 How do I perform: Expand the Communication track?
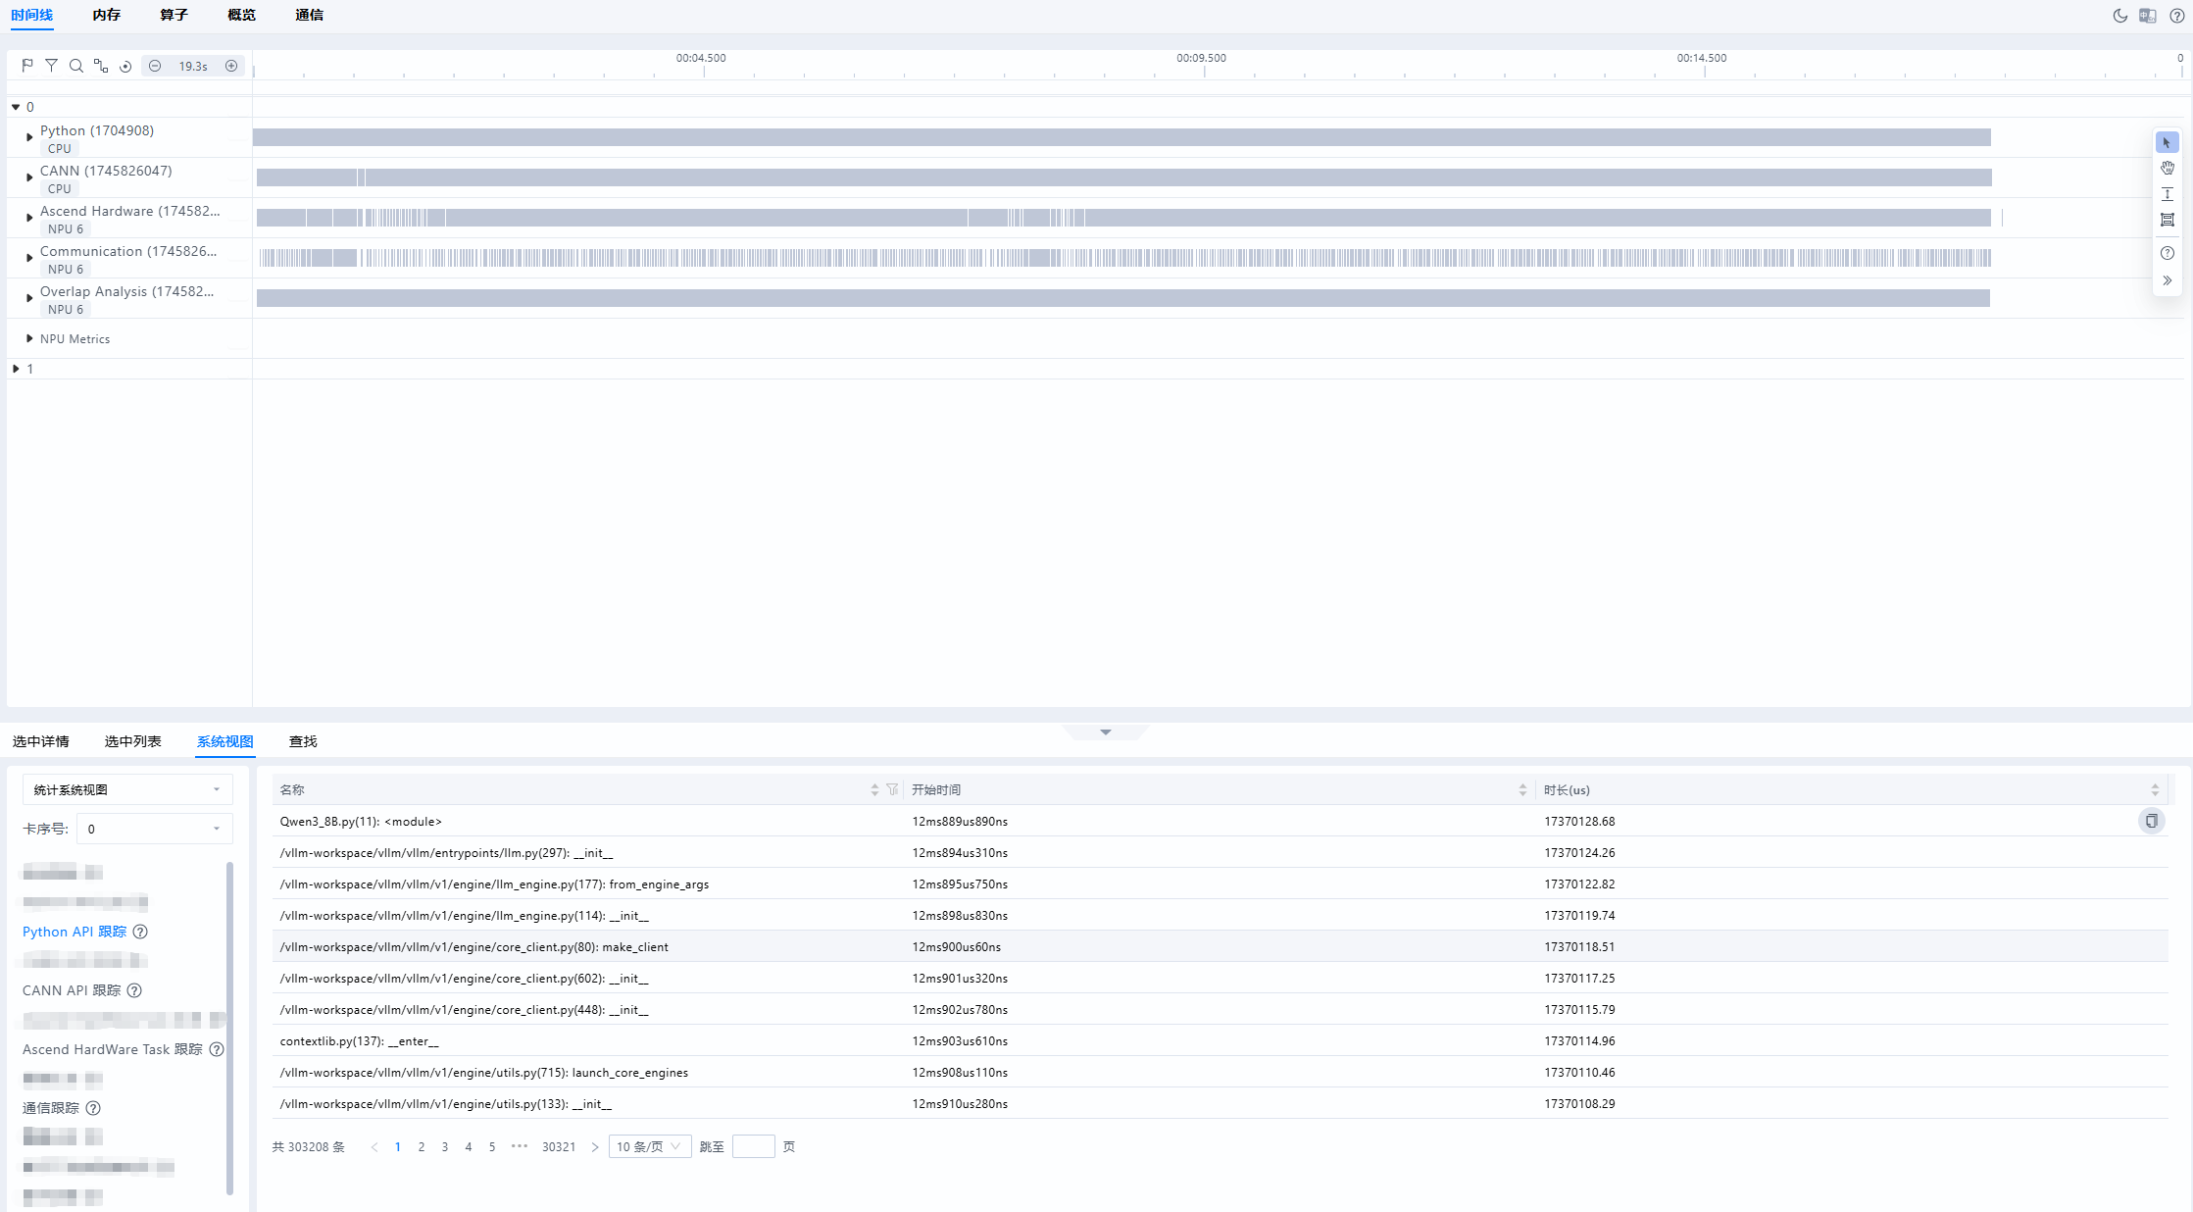29,258
